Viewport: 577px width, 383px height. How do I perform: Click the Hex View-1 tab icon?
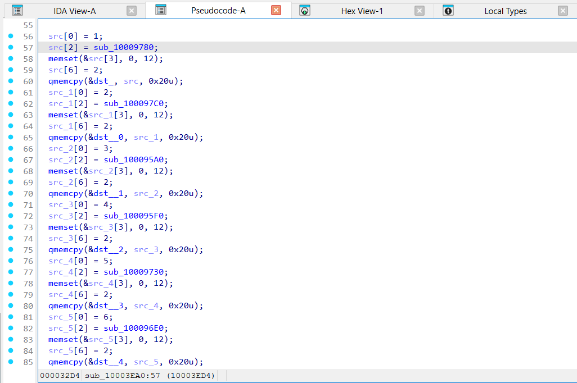point(305,11)
